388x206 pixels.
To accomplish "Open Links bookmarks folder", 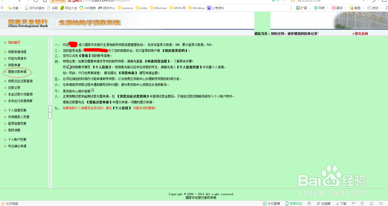I will 142,8.
